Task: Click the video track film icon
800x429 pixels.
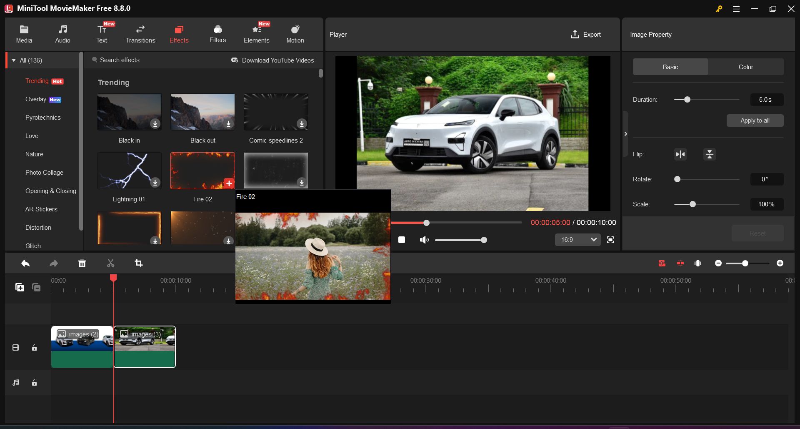Action: point(16,348)
